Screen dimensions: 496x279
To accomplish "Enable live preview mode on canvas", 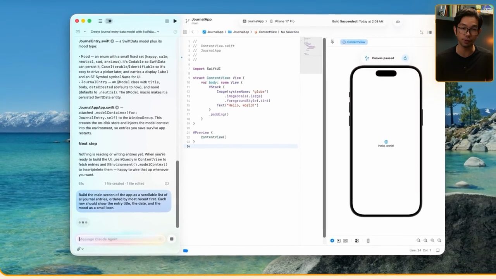I will 332,241.
